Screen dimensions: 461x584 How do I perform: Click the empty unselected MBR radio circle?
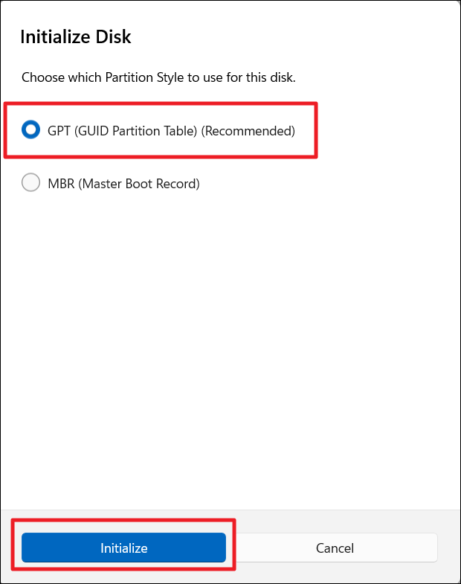coord(30,183)
